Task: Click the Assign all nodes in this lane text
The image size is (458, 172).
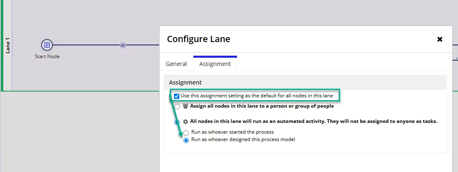Action: (262, 106)
